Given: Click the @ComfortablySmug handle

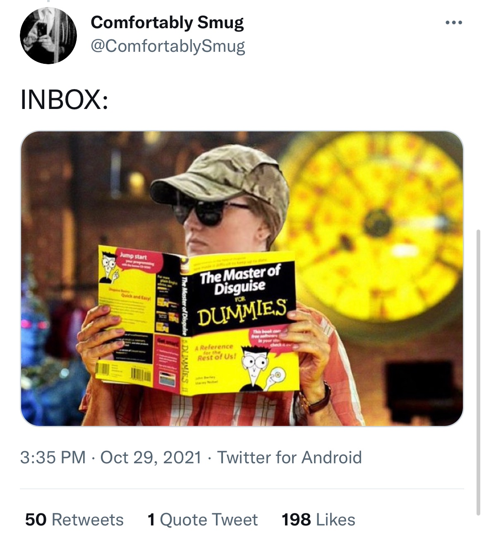Looking at the screenshot, I should coord(168,46).
